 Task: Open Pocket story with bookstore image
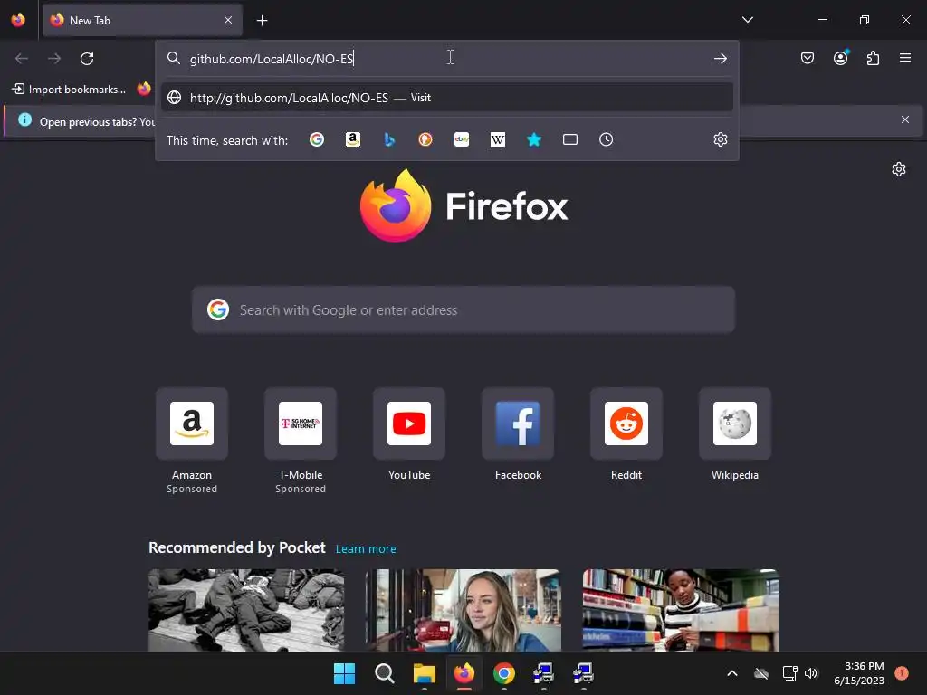(x=681, y=610)
